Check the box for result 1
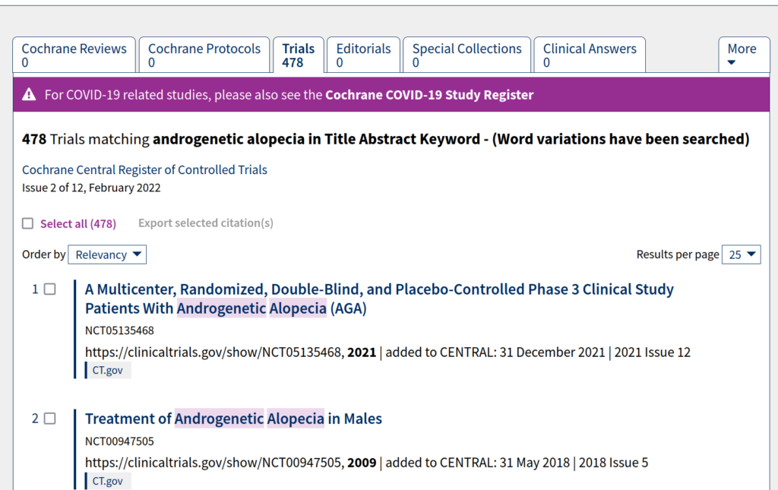Viewport: 778px width, 490px height. (49, 289)
